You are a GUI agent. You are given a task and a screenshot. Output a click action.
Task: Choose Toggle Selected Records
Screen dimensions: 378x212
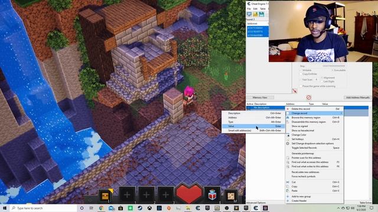[x=315, y=148]
